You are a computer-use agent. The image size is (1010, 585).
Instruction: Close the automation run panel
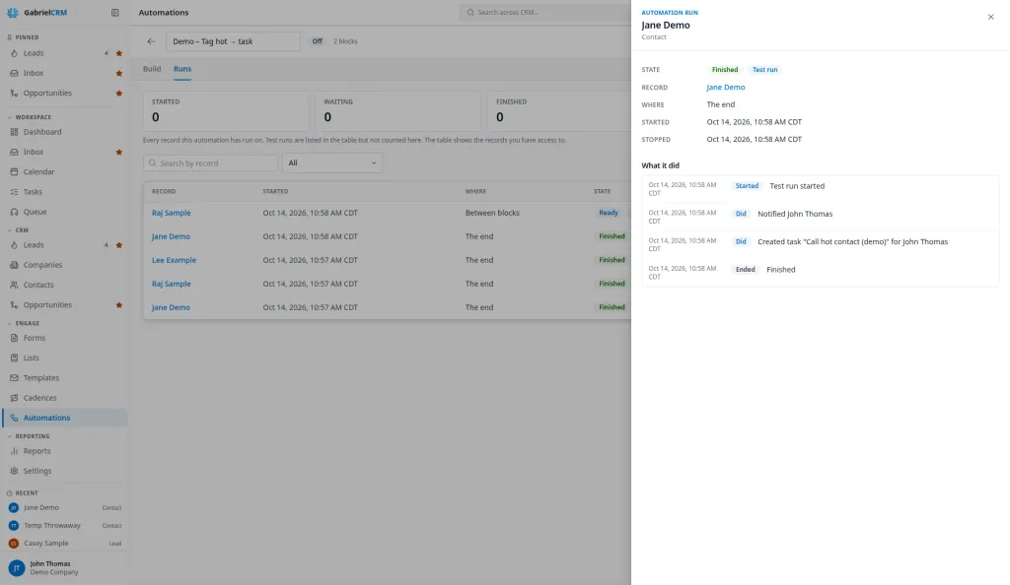point(990,17)
